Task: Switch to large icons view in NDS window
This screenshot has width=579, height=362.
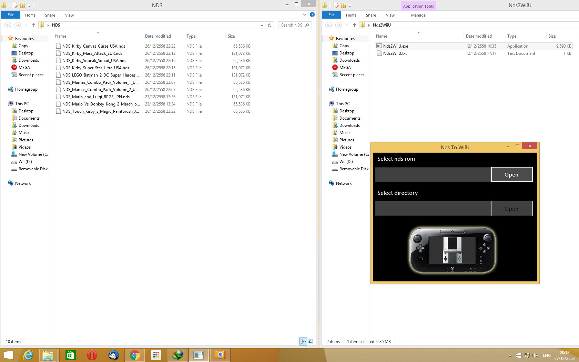Action: (x=311, y=342)
